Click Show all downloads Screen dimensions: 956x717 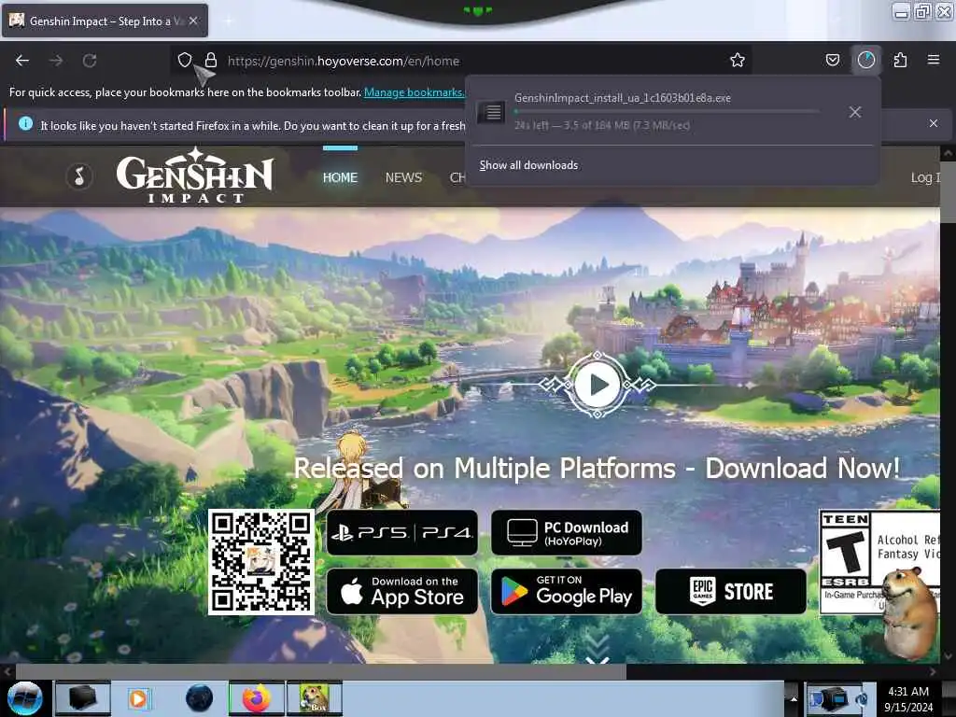[528, 165]
